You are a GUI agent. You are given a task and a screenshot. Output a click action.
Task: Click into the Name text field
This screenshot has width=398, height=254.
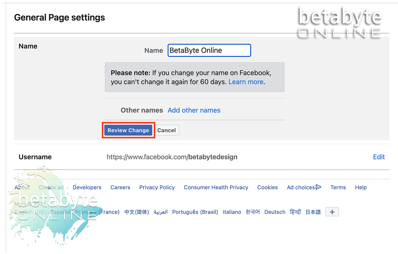coord(209,51)
